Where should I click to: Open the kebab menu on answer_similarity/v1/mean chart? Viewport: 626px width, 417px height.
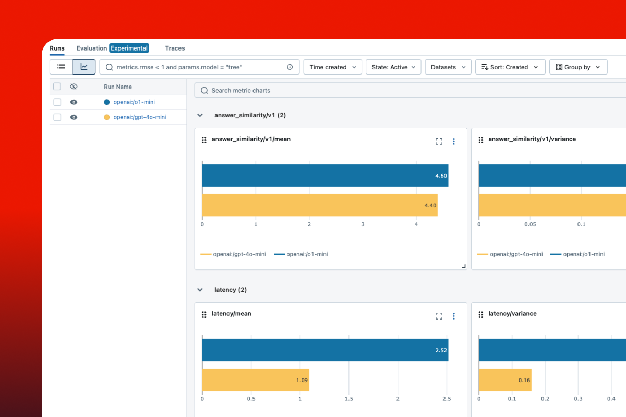pyautogui.click(x=454, y=141)
